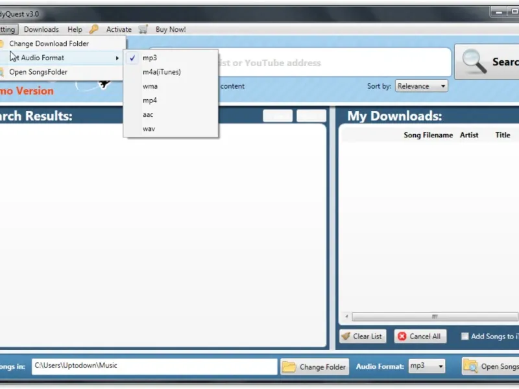Click Activate in the menu bar

click(119, 29)
